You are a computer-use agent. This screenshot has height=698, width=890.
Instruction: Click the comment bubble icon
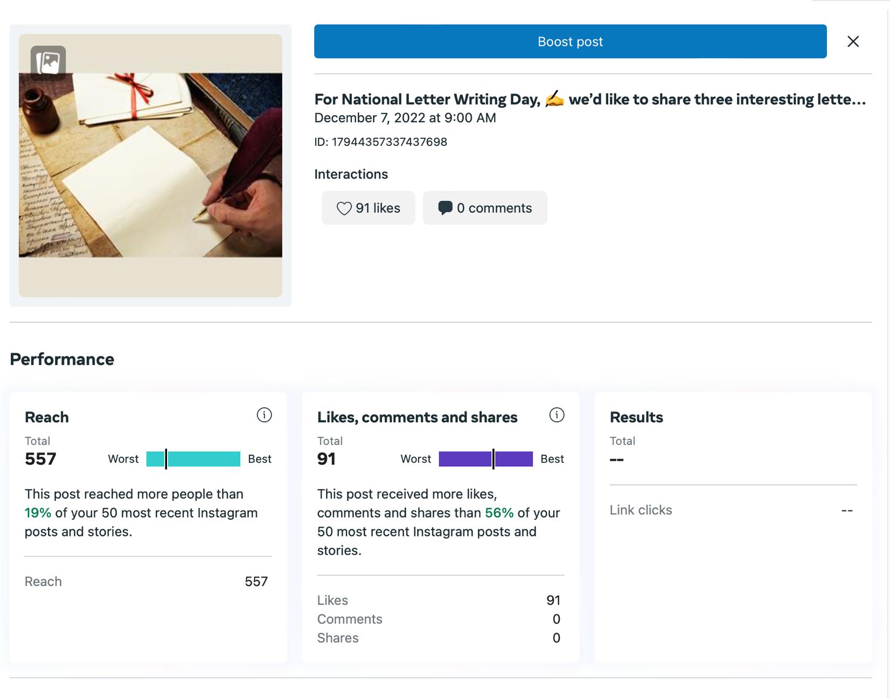point(445,208)
